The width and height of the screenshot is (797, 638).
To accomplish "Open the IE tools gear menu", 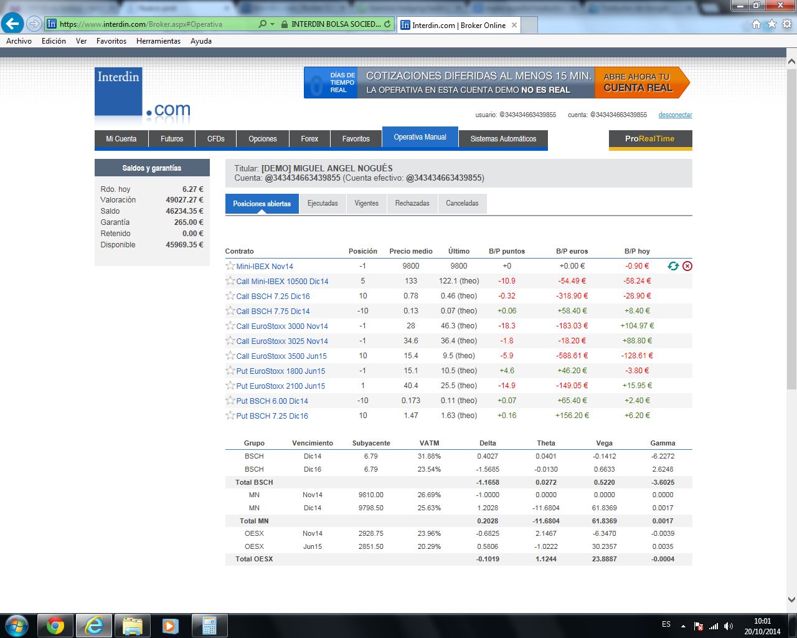I will 787,24.
